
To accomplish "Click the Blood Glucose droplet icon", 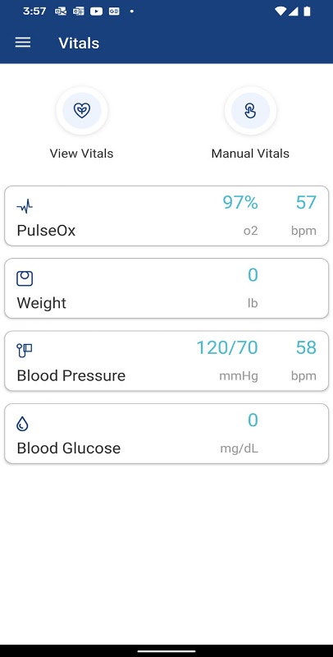I will tap(22, 424).
